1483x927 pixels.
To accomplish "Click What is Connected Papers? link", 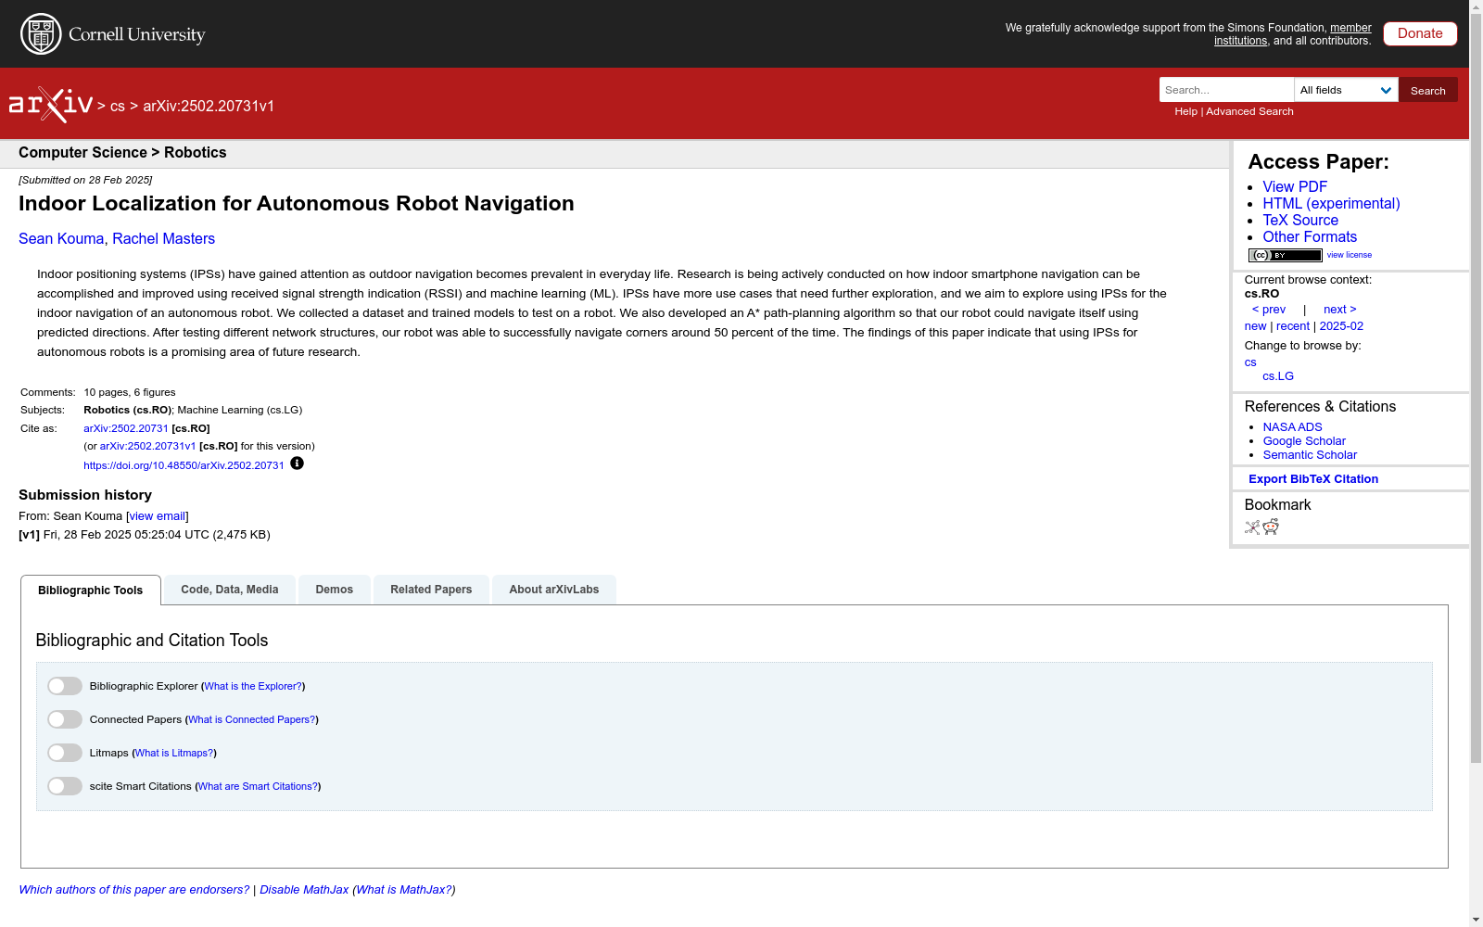I will tap(252, 719).
